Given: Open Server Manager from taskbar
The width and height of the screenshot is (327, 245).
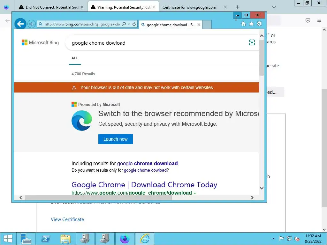Looking at the screenshot, I should tap(26, 239).
